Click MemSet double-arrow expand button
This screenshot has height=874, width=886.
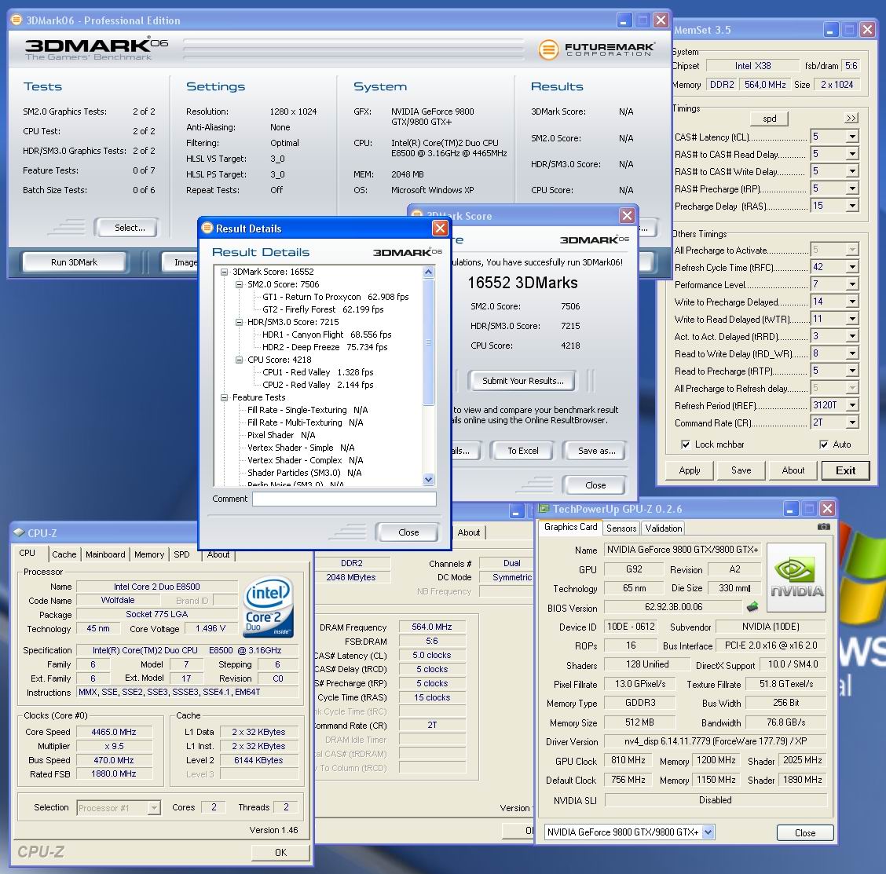point(851,118)
